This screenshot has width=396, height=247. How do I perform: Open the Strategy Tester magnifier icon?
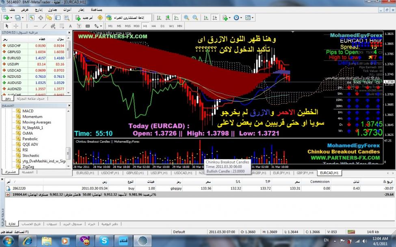click(x=67, y=18)
